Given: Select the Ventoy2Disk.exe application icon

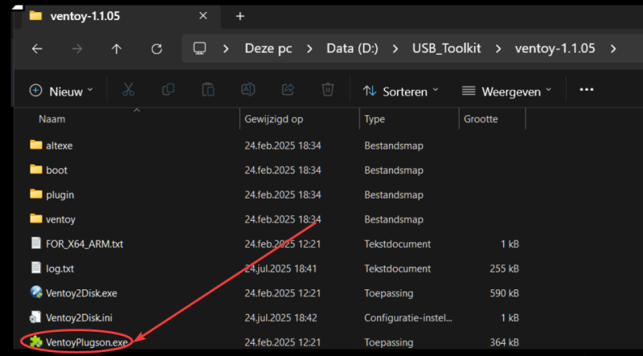Looking at the screenshot, I should tap(36, 293).
